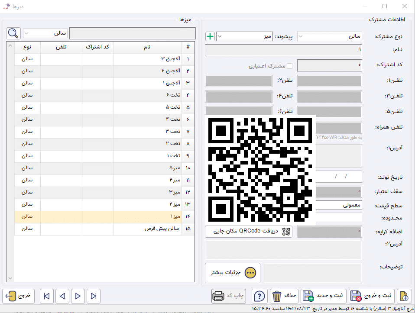Select row تخت ۱
This screenshot has width=415, height=313.
pyautogui.click(x=104, y=156)
